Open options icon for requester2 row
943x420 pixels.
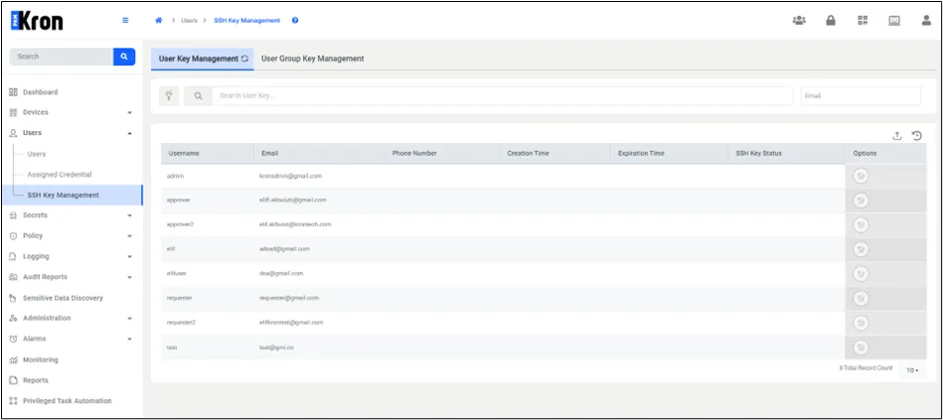[x=861, y=323]
